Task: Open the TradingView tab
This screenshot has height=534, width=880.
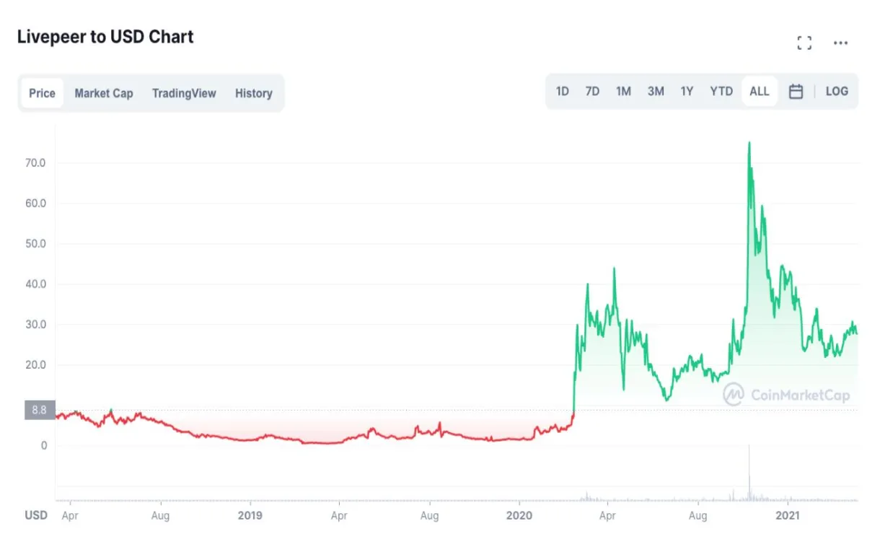Action: point(183,93)
